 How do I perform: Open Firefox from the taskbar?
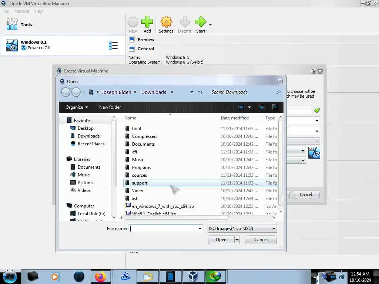pos(101,277)
